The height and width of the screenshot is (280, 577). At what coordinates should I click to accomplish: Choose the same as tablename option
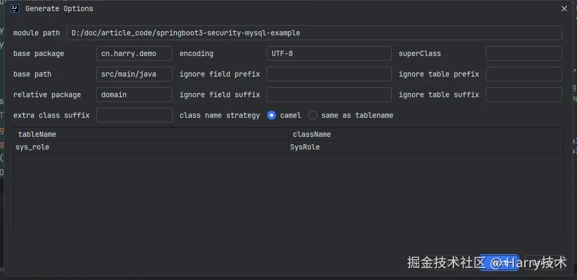pos(313,115)
